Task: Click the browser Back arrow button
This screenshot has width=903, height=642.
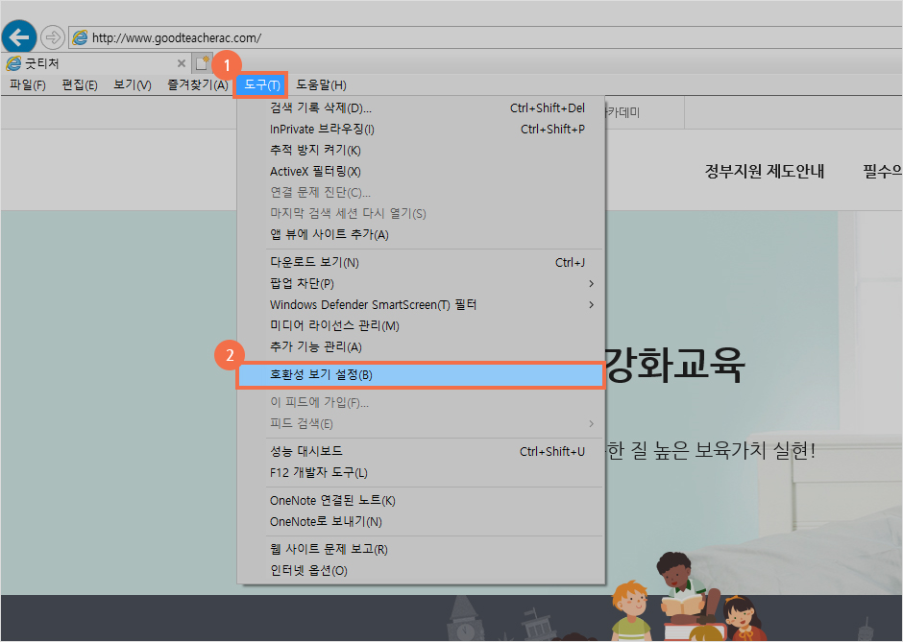Action: click(19, 37)
